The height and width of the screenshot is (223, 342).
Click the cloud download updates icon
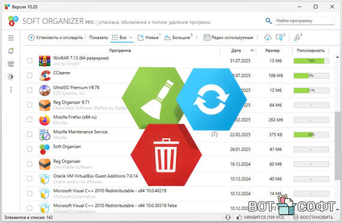pos(268,37)
